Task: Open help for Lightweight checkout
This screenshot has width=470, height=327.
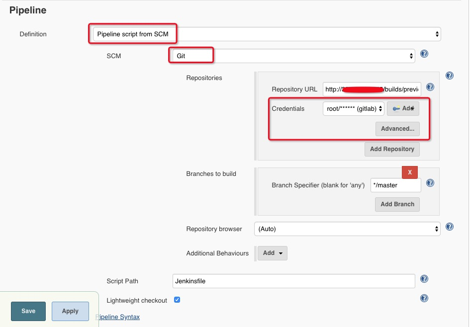Action: point(424,298)
